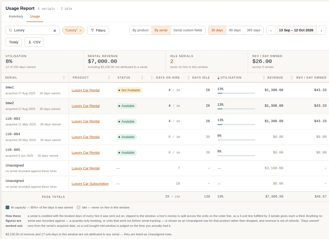Screen dimensions: 329x239
Task: Set window to 90 days
Action: pyautogui.click(x=235, y=30)
